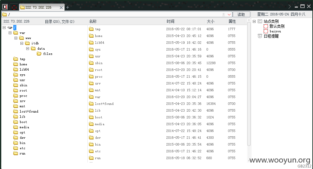This screenshot has height=169, width=313.
Task: Select 默认类别 site category
Action: coord(277,26)
